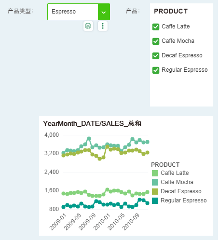Click the 2009-01 x-axis label

58,222
